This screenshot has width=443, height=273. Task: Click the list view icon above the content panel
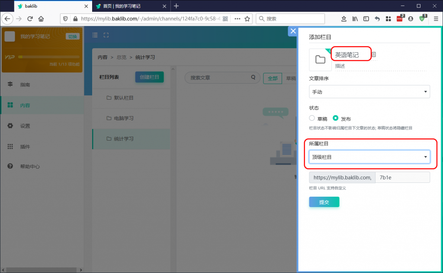tap(95, 35)
